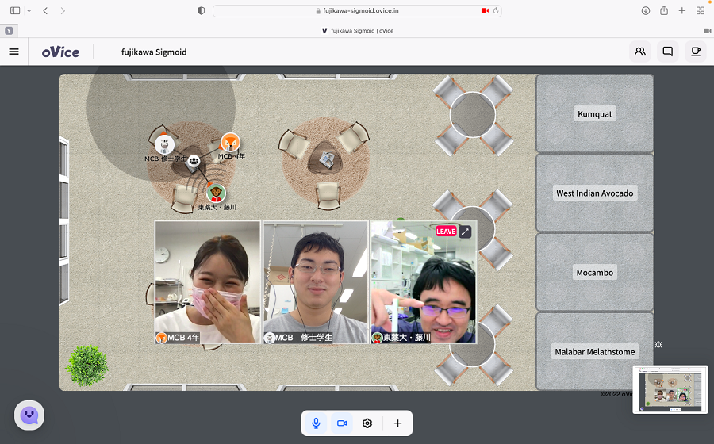Select the fox avatar MCB 4年
This screenshot has height=444, width=714.
click(x=230, y=143)
